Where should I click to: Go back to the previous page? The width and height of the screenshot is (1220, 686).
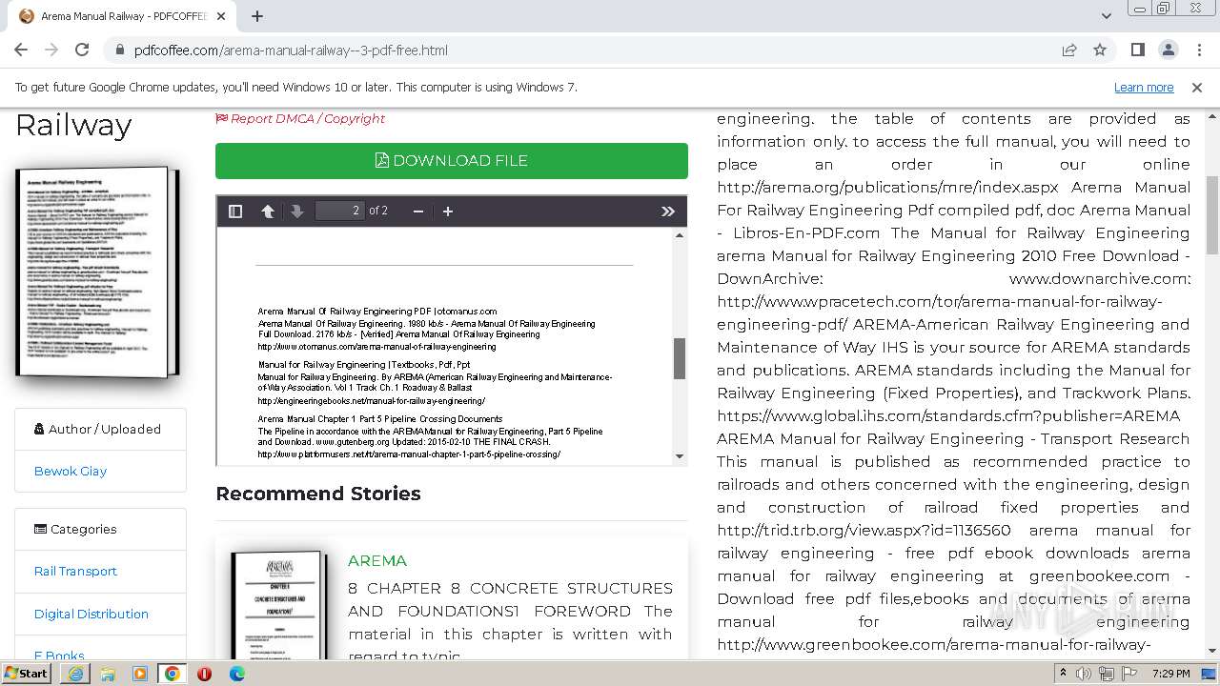[21, 50]
